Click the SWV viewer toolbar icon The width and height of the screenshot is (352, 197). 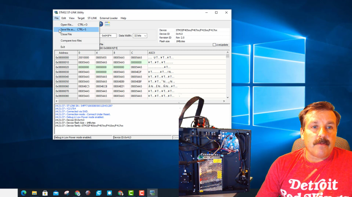107,24
